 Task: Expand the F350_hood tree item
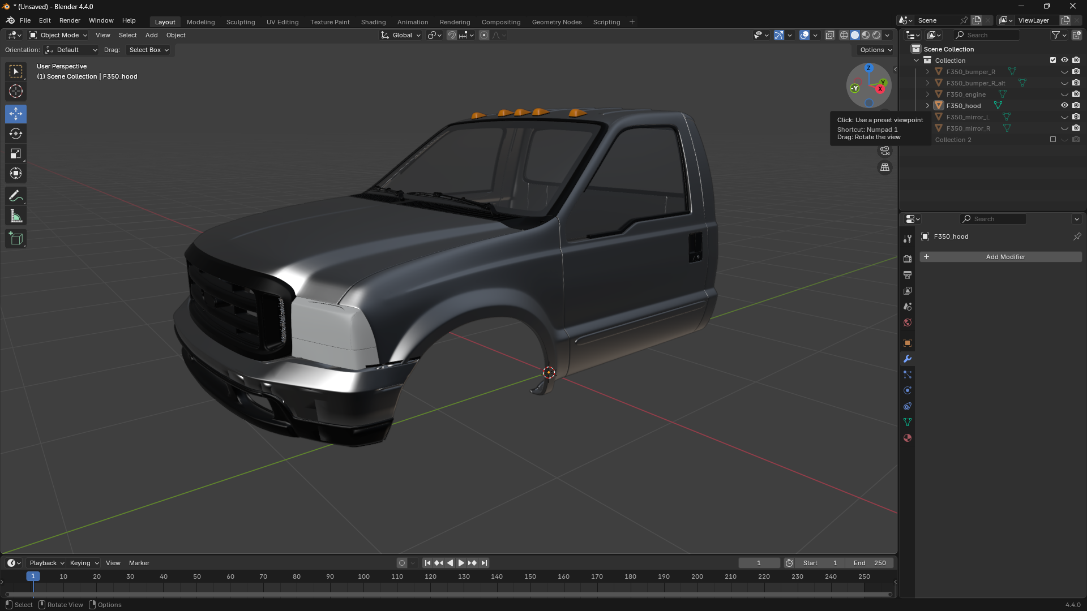pos(927,105)
